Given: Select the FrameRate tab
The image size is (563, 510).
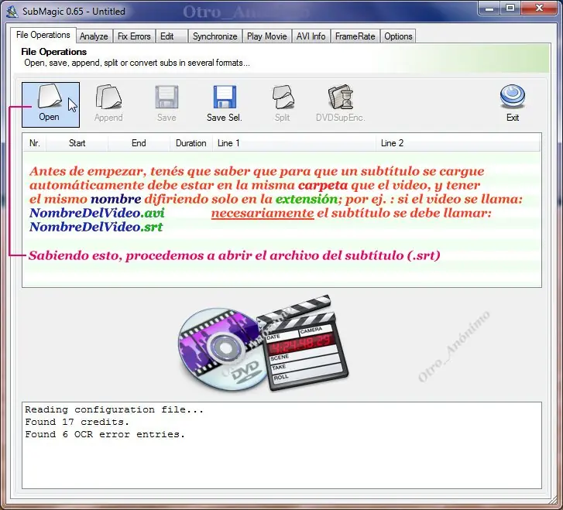Looking at the screenshot, I should click(x=355, y=36).
